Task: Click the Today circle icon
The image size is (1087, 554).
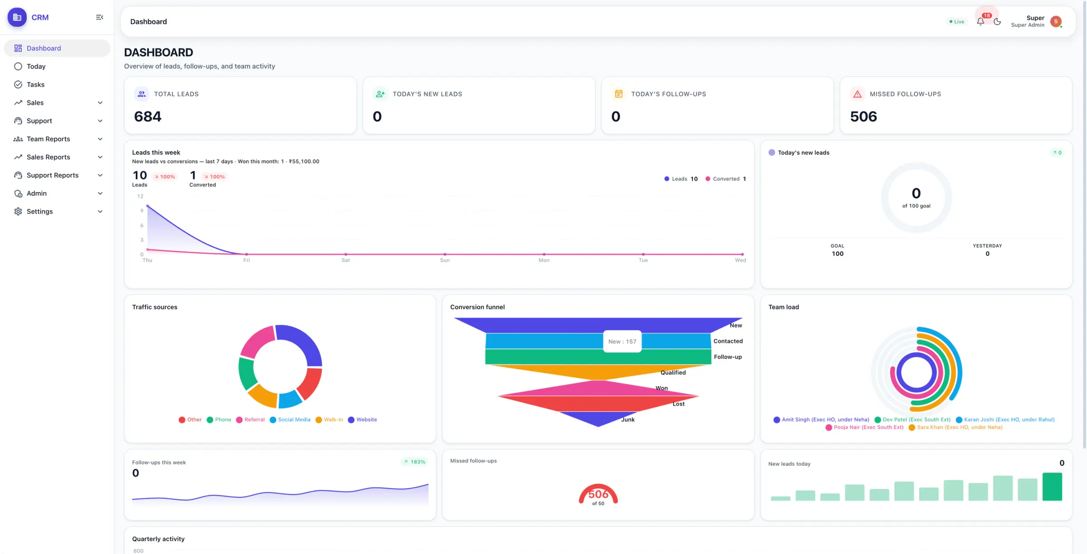Action: click(x=18, y=66)
